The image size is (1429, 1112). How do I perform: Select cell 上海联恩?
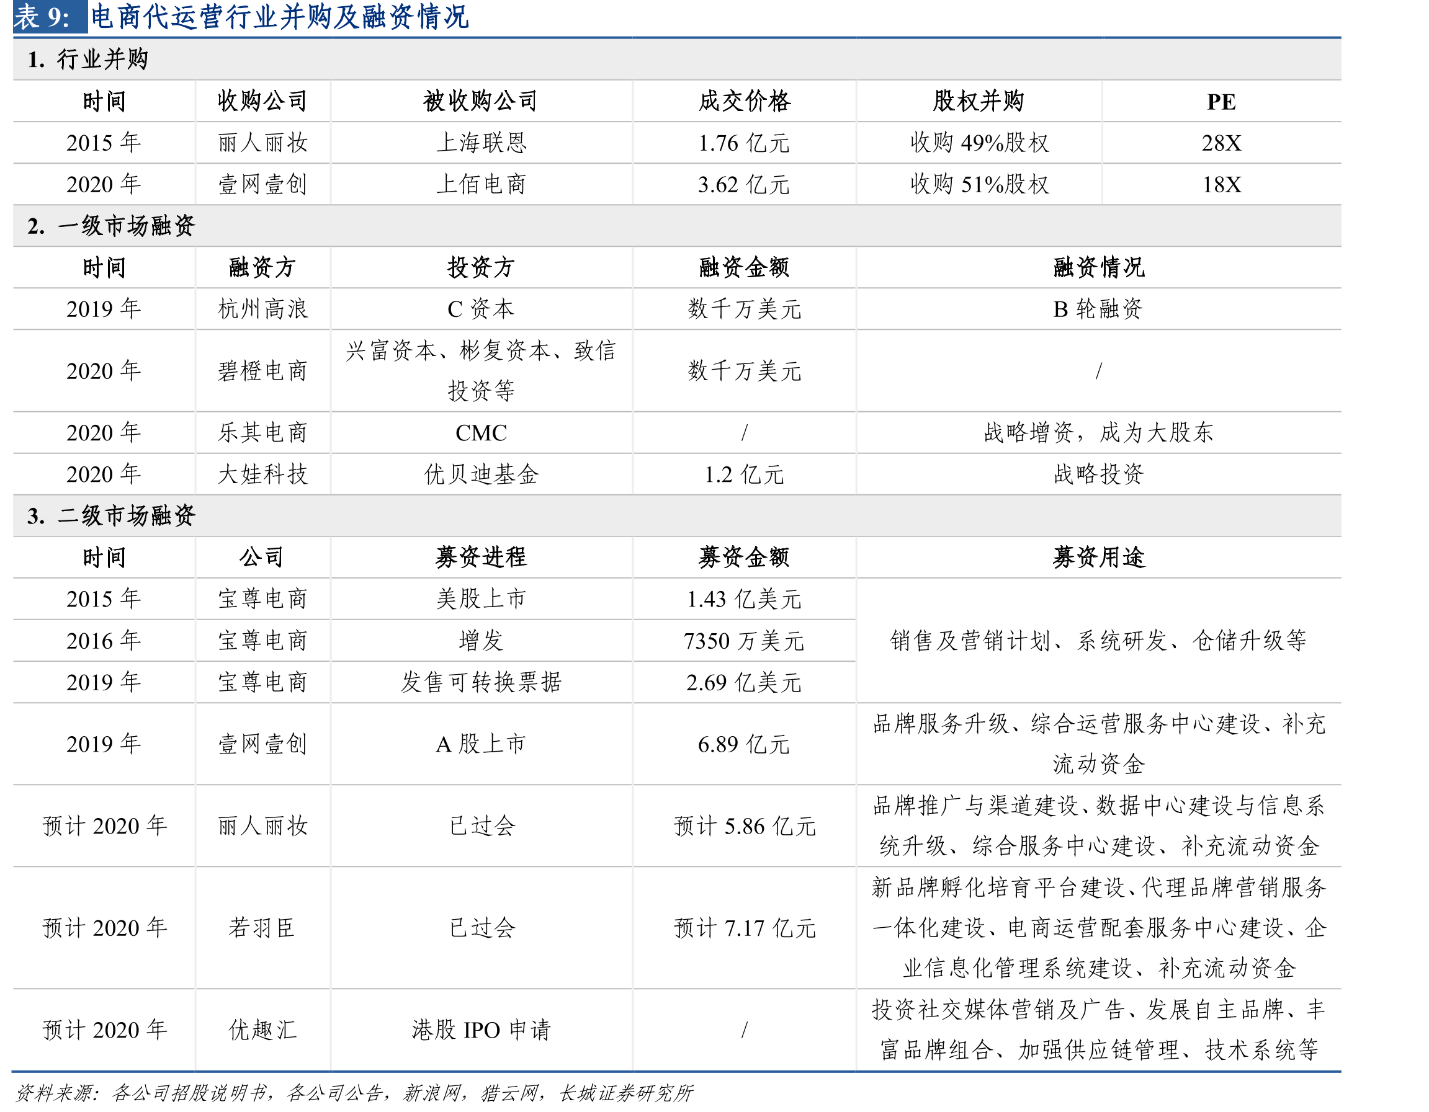pyautogui.click(x=481, y=143)
